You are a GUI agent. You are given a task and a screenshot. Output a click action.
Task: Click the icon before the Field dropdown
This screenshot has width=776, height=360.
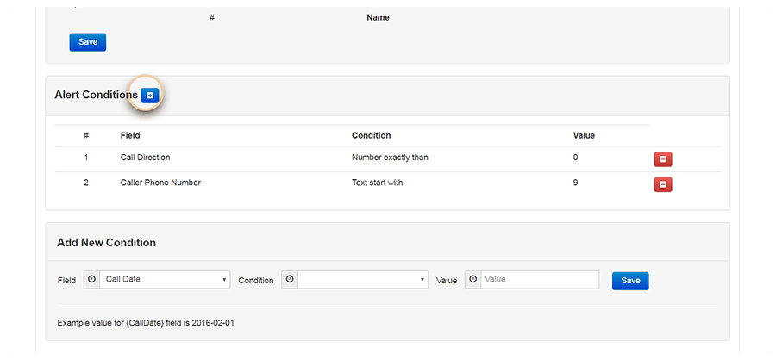click(x=92, y=280)
